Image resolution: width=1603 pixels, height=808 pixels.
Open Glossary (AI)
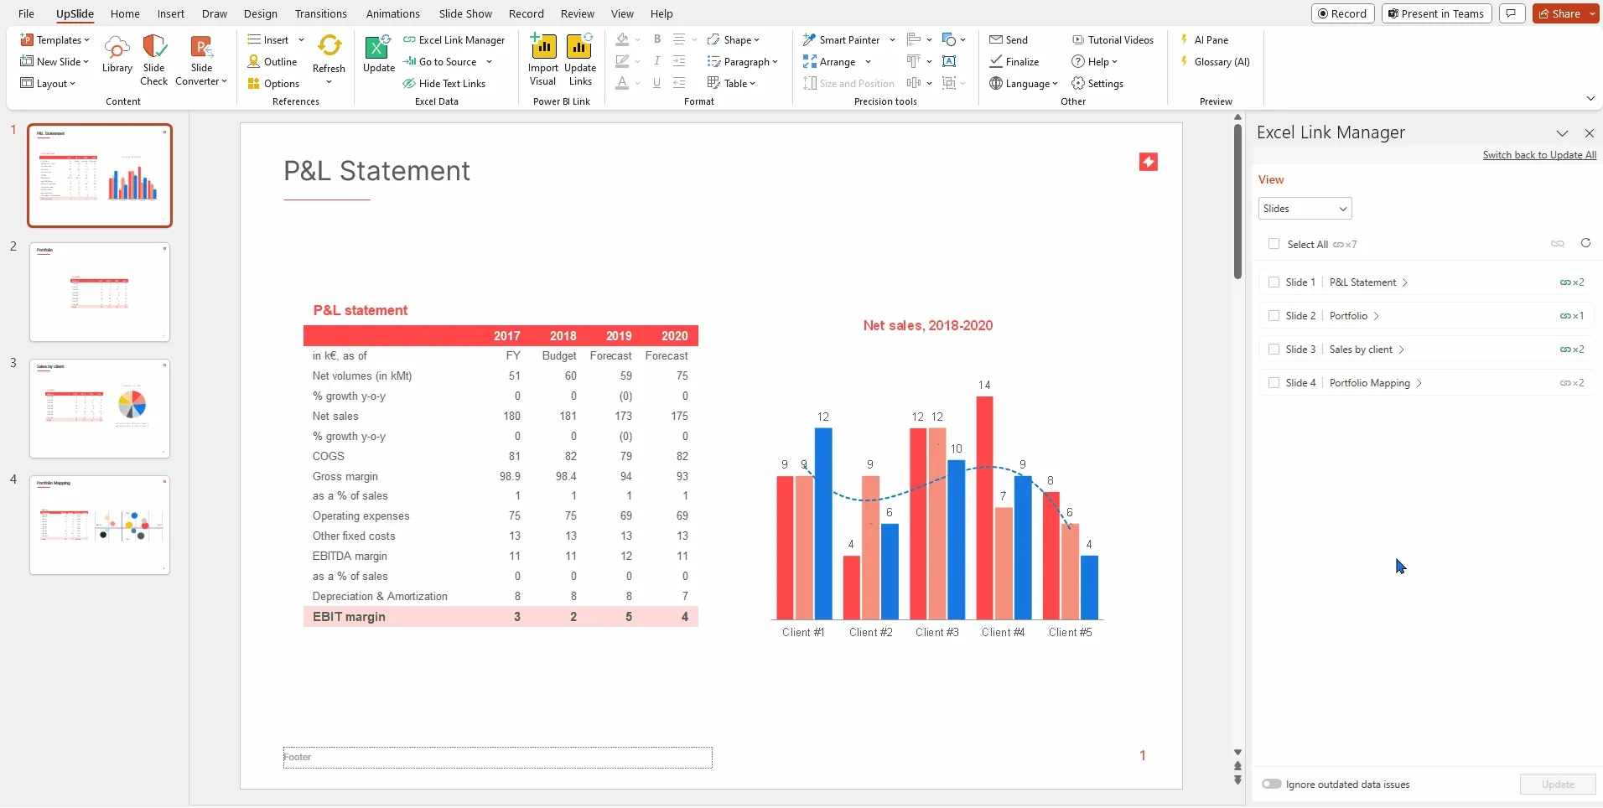pyautogui.click(x=1215, y=62)
